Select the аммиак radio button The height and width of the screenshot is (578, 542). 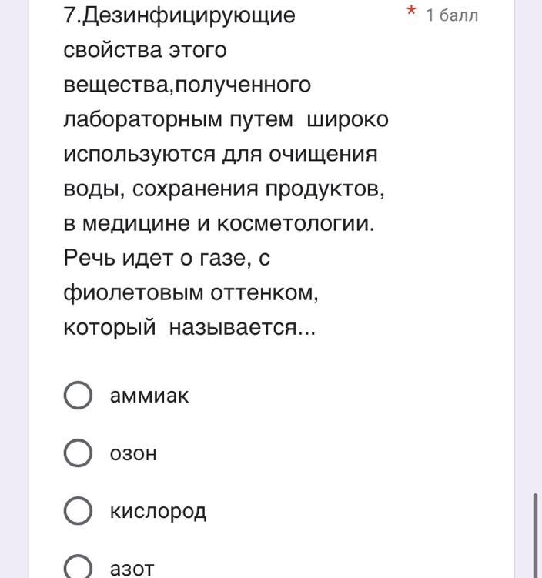point(78,396)
